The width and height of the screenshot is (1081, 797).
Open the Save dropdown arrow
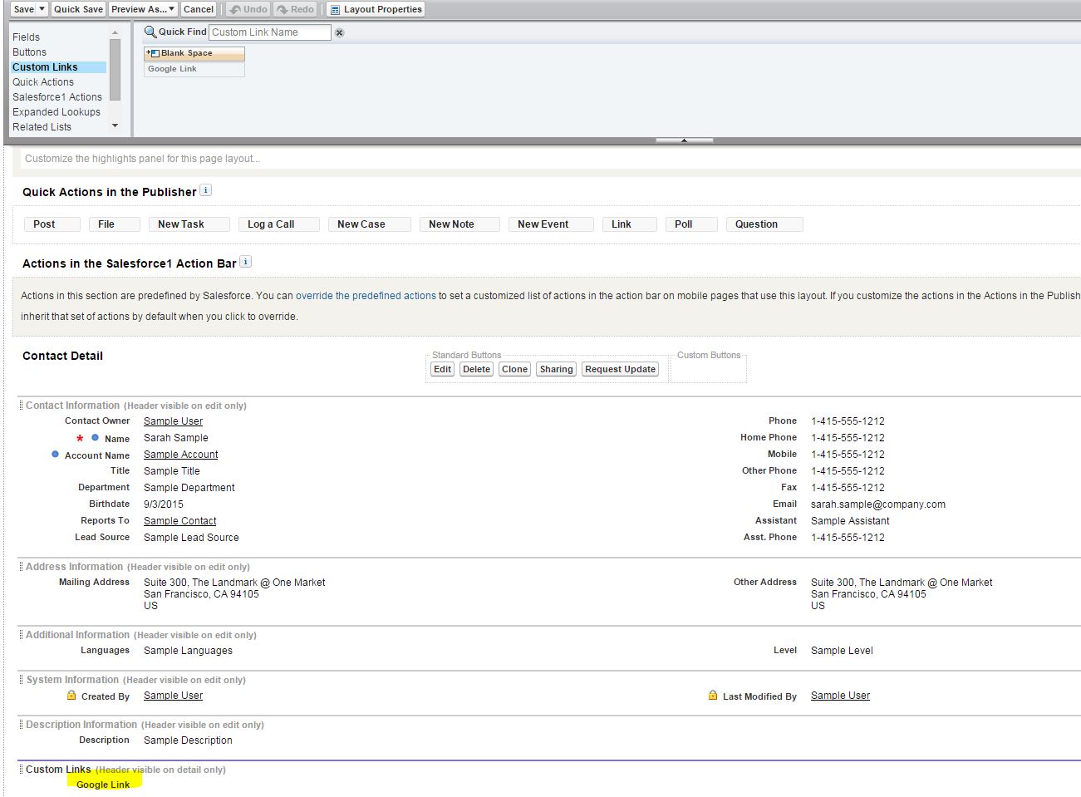coord(42,9)
